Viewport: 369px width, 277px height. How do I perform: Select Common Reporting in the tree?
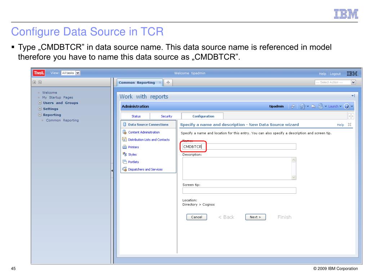click(x=62, y=120)
